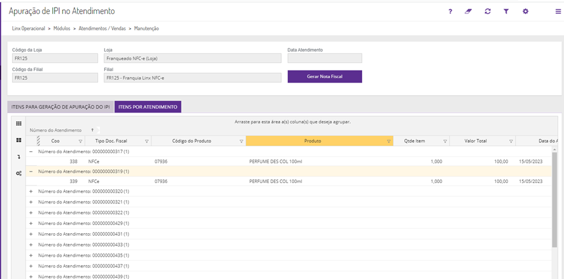The height and width of the screenshot is (279, 564).
Task: Open the hamburger menu icon
Action: pos(558,11)
